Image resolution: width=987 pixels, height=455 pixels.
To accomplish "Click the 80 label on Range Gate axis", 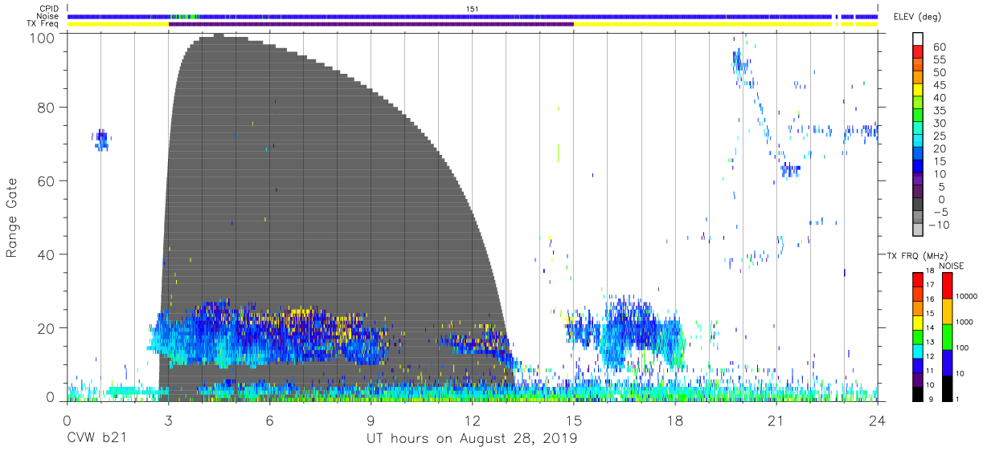I will 46,108.
